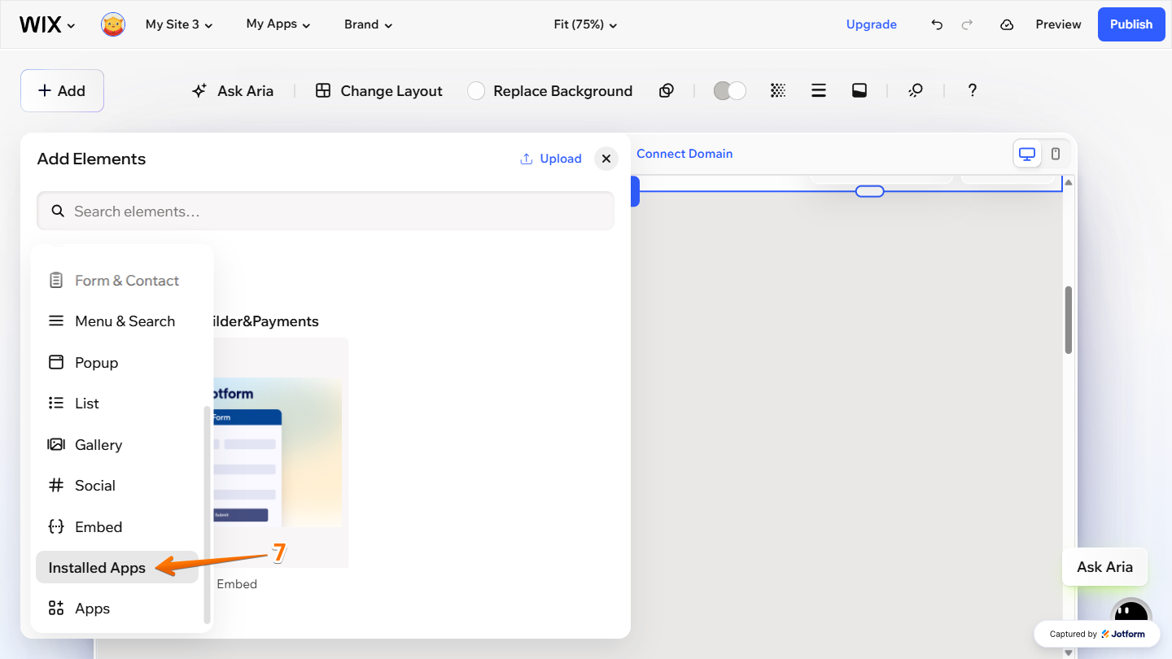This screenshot has height=659, width=1172.
Task: Click Ask Aria in the toolbar
Action: (233, 91)
